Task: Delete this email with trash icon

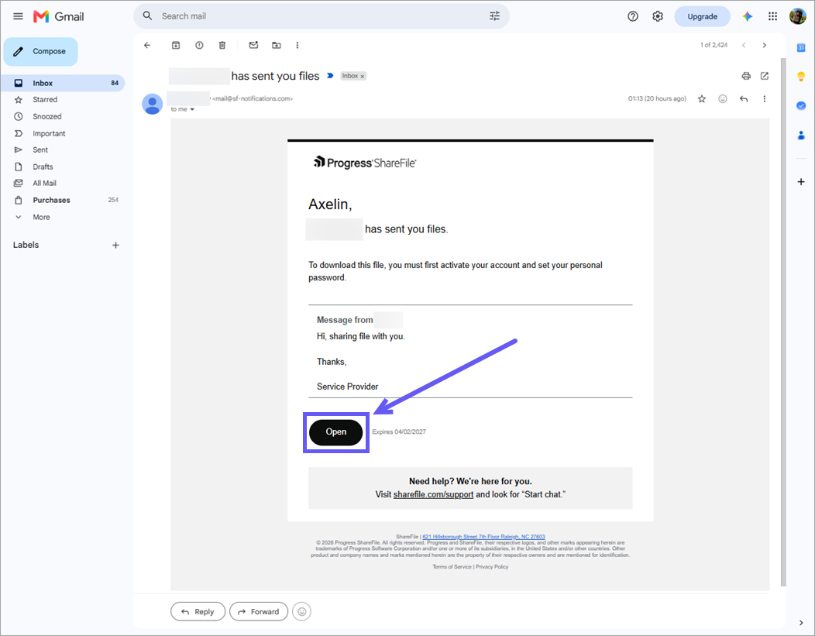Action: coord(222,45)
